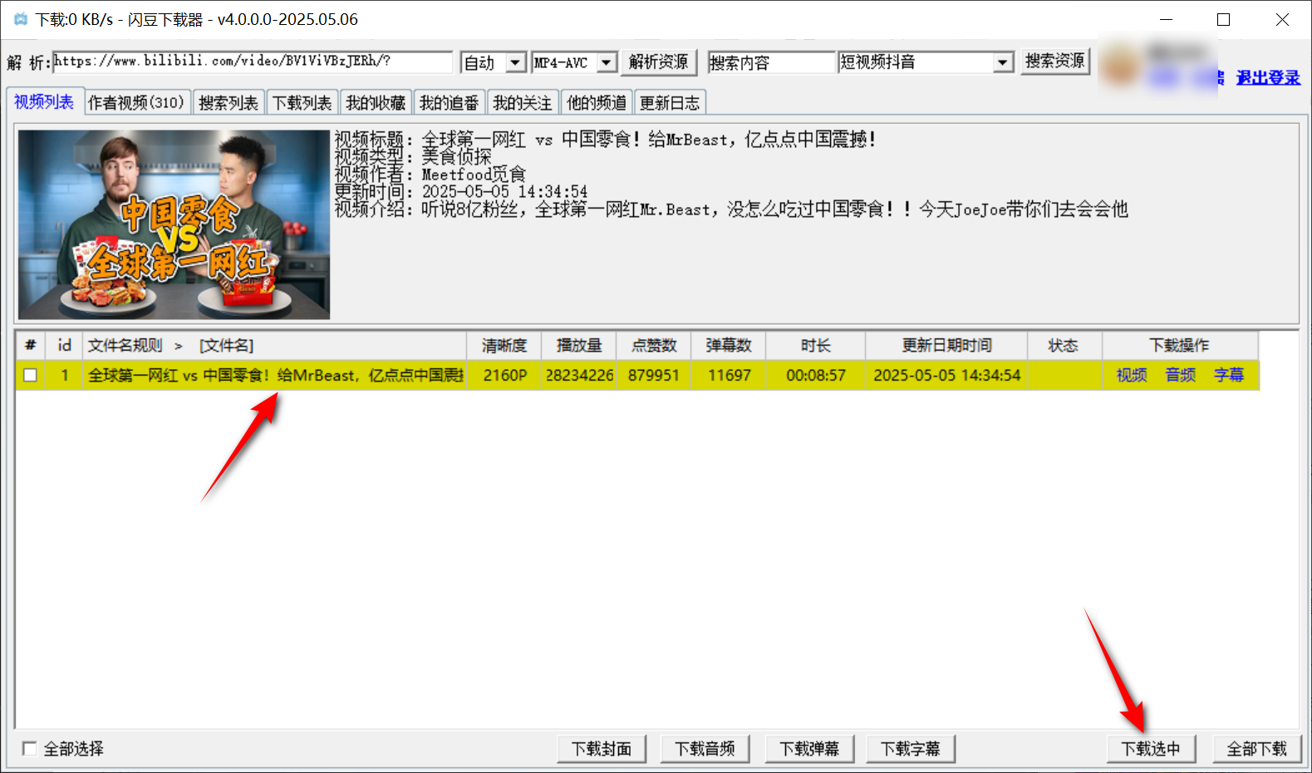The width and height of the screenshot is (1312, 773).
Task: Click the play count 28234226 cell
Action: point(579,375)
